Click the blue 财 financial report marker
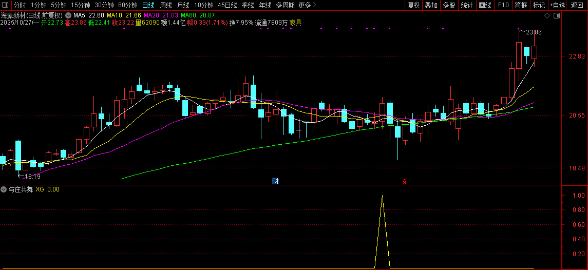 275,181
